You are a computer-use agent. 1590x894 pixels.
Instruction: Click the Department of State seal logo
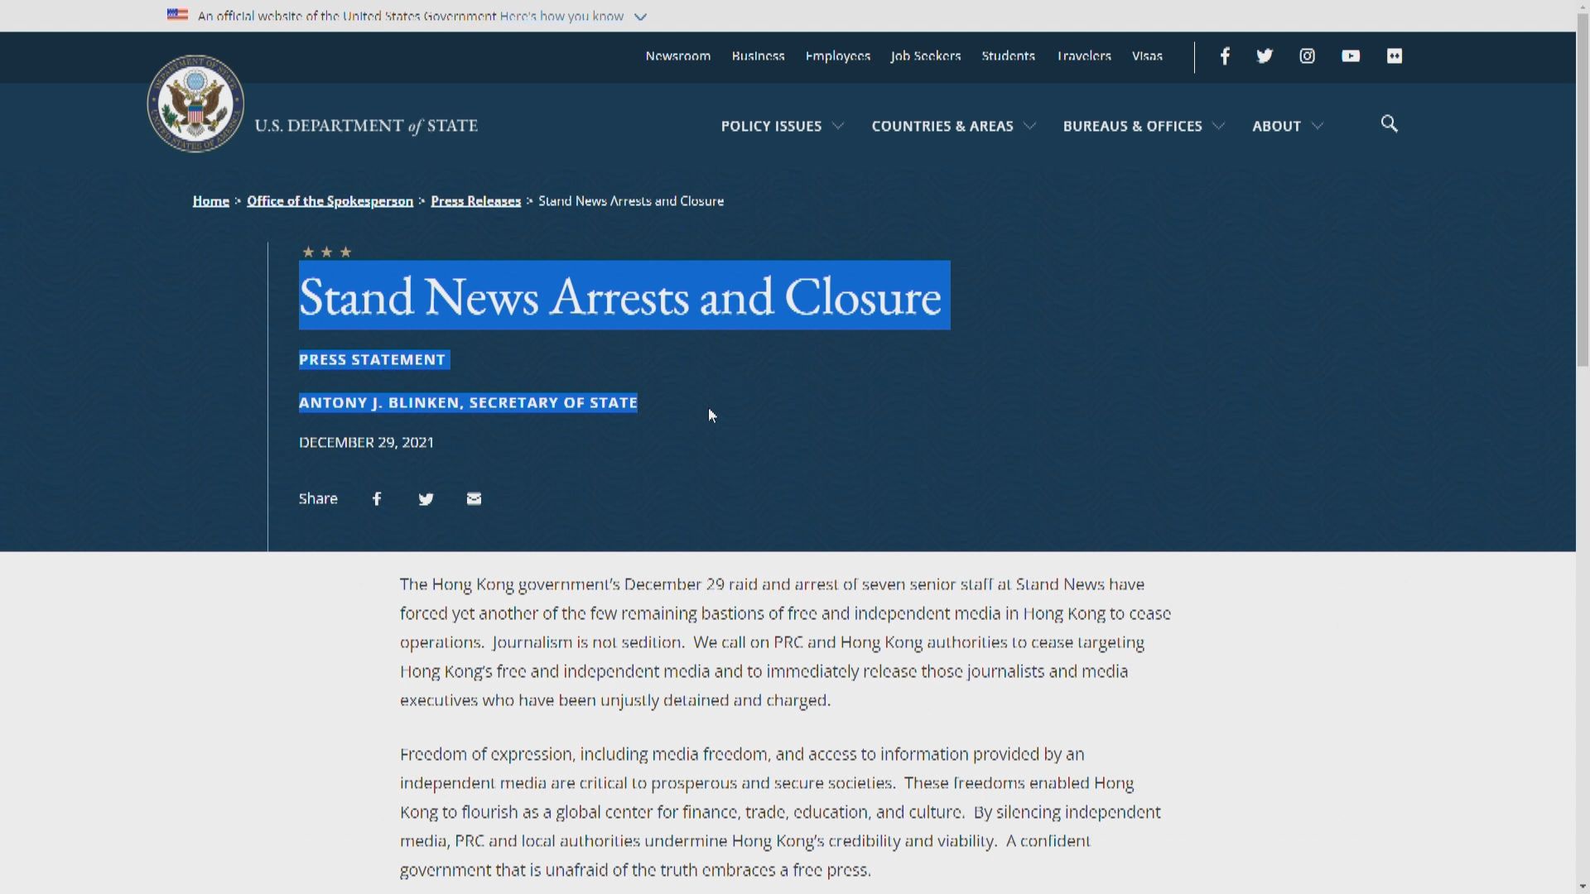[x=195, y=103]
